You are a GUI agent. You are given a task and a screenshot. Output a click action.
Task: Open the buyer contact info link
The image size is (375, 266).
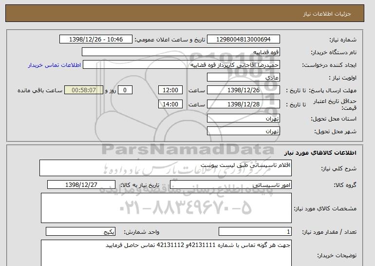click(x=54, y=65)
